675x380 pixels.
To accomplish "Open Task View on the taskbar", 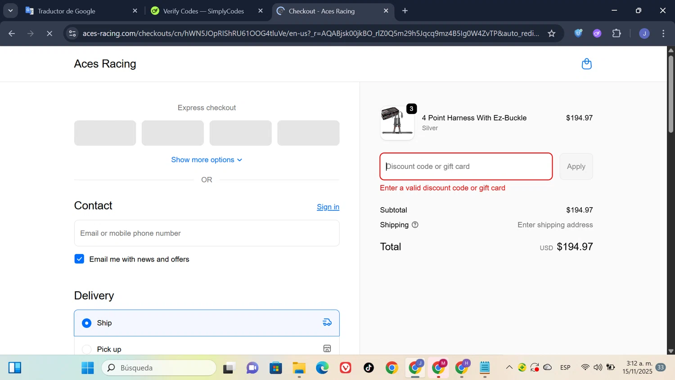I will pyautogui.click(x=229, y=368).
